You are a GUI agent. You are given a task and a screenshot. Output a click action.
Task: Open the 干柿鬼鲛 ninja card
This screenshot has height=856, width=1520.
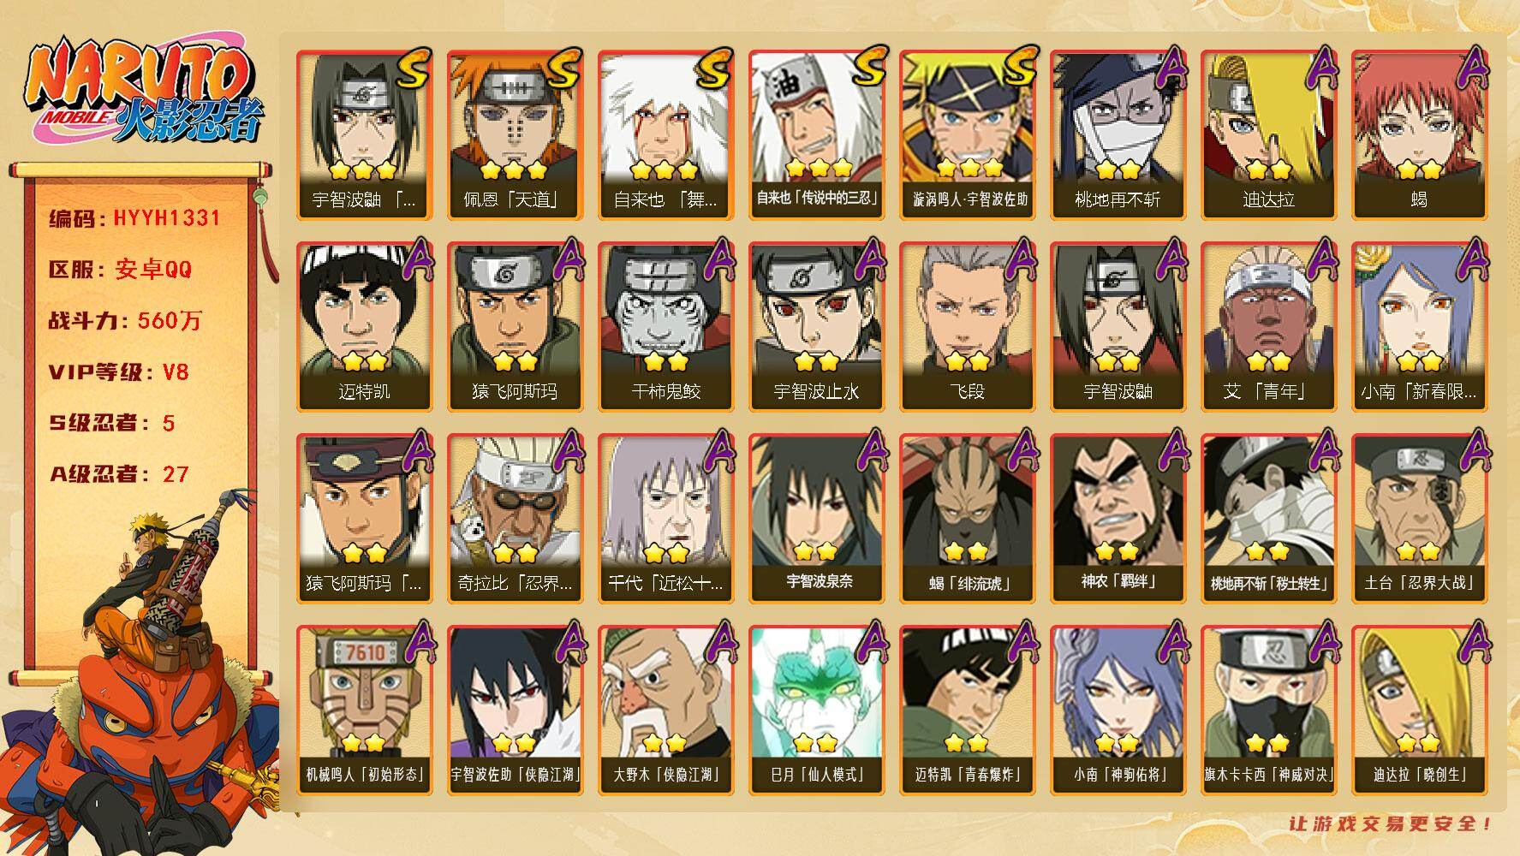[666, 327]
